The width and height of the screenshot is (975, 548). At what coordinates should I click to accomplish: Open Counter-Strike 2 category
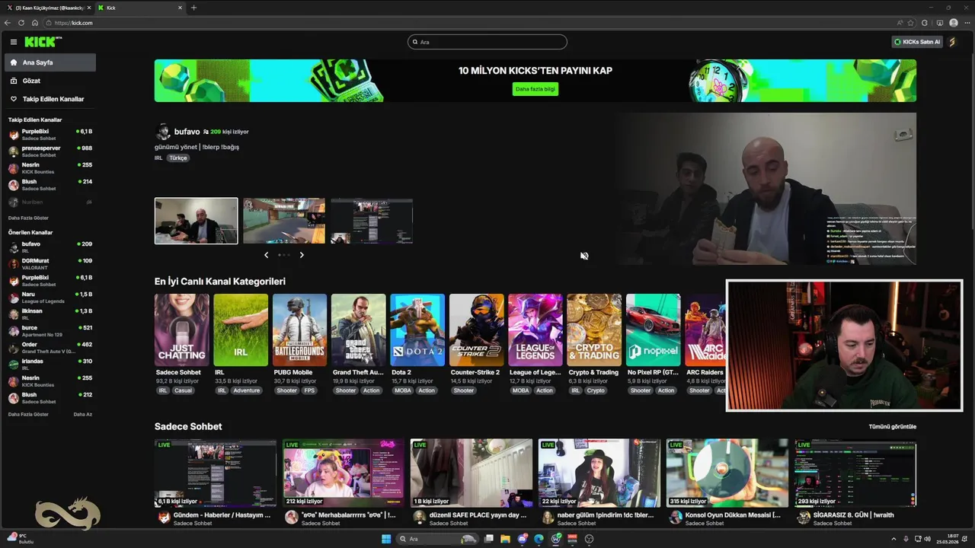[x=476, y=330]
